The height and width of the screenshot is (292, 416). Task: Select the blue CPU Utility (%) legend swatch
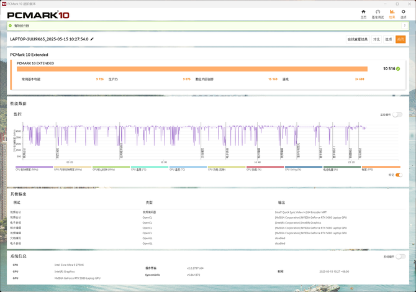[304, 168]
